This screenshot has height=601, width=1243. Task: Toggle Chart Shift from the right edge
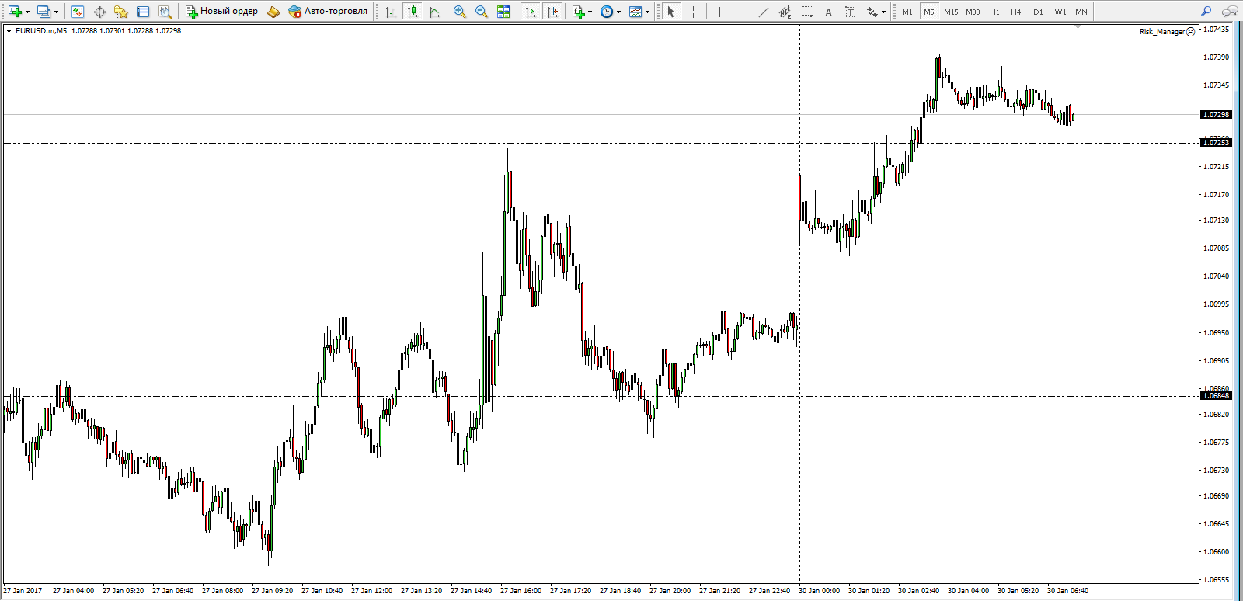point(552,12)
